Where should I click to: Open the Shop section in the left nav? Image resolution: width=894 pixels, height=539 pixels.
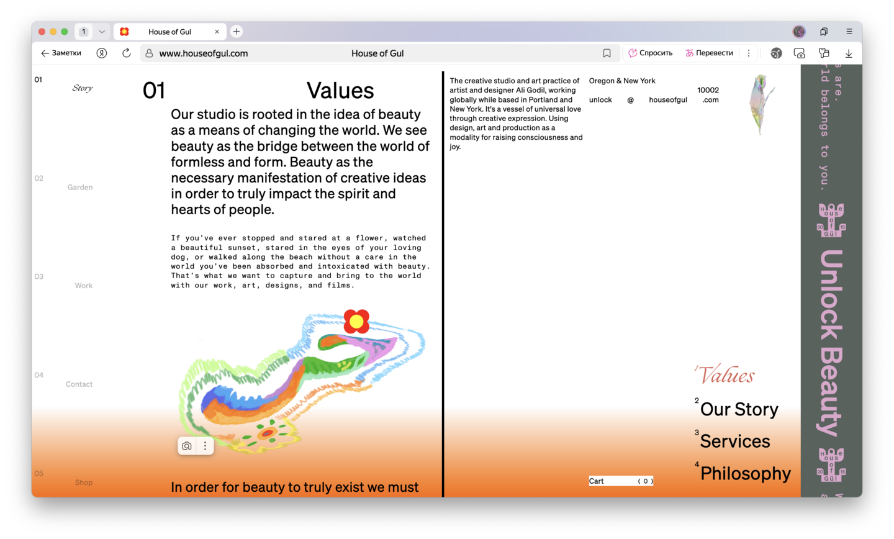pyautogui.click(x=84, y=482)
